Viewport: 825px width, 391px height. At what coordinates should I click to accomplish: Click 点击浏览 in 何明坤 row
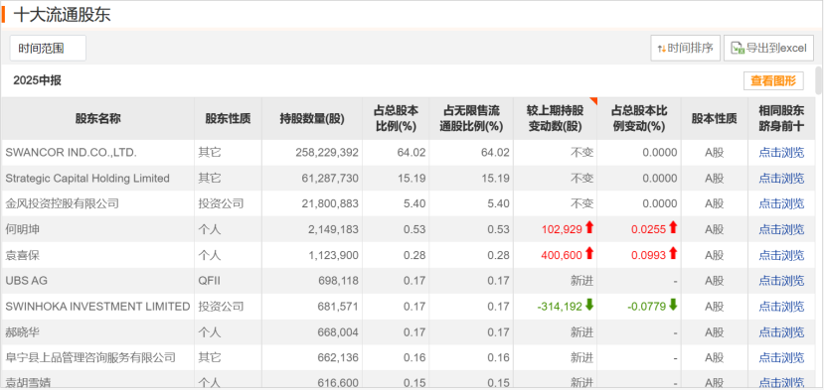[x=781, y=229]
